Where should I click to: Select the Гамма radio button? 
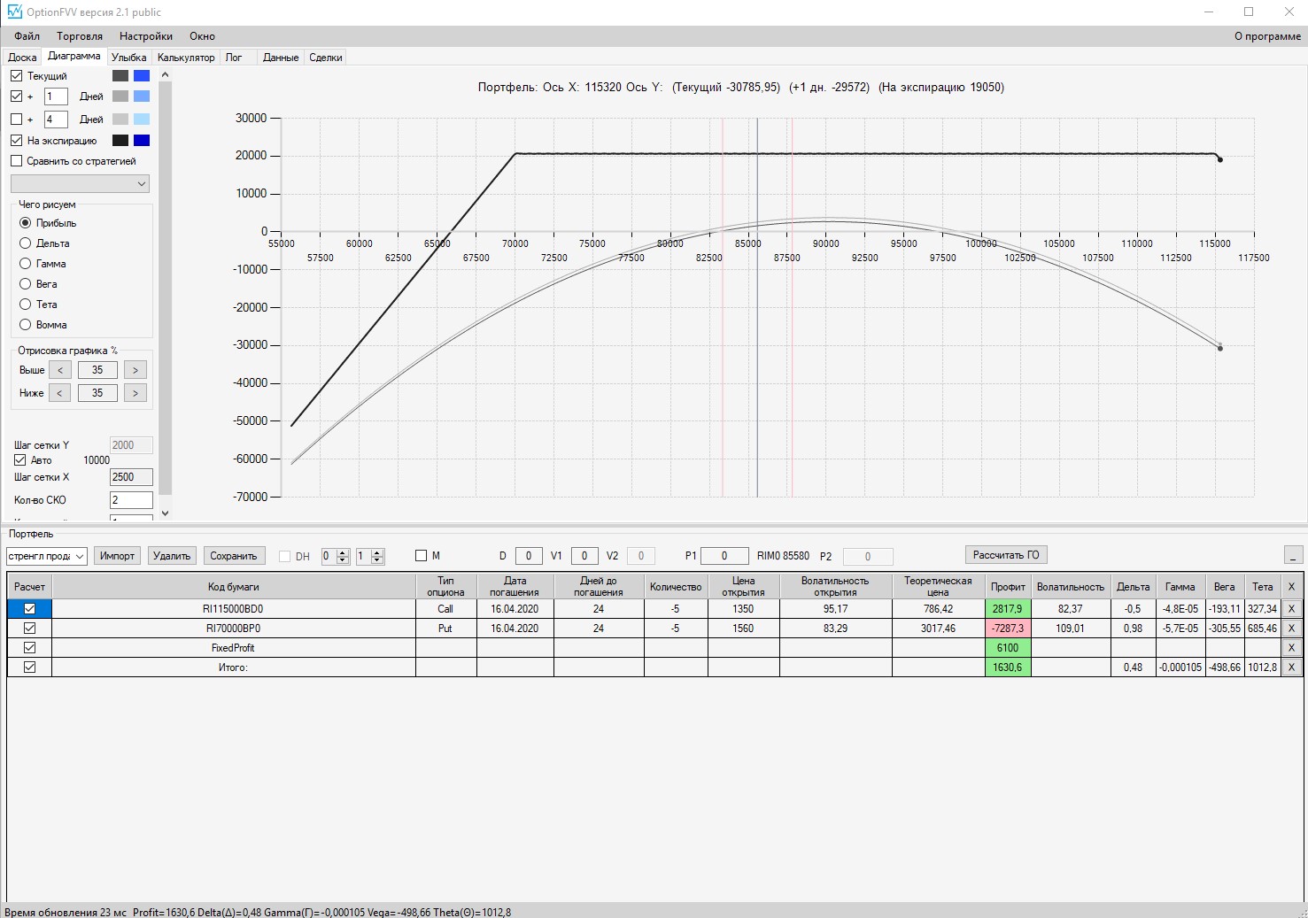coord(26,264)
